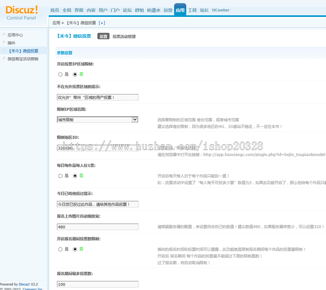Open the 首页 top navigation item
This screenshot has height=290, width=326.
55,10
